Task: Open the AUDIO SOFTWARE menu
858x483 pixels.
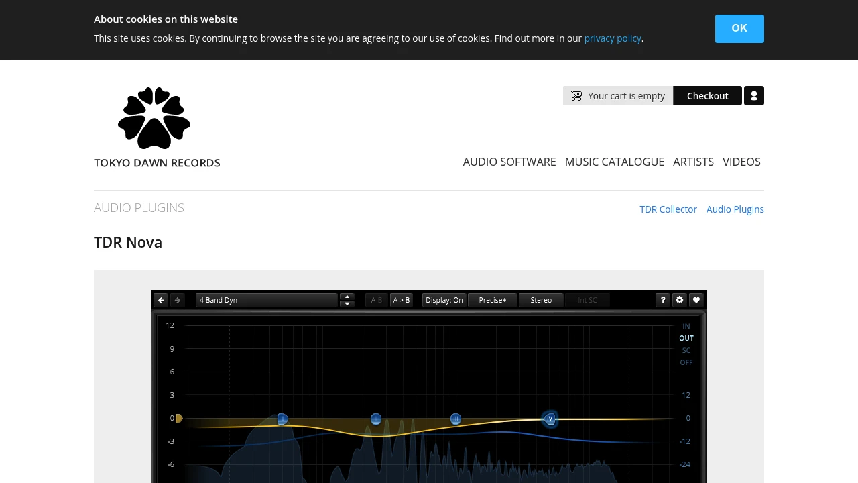Action: tap(509, 162)
